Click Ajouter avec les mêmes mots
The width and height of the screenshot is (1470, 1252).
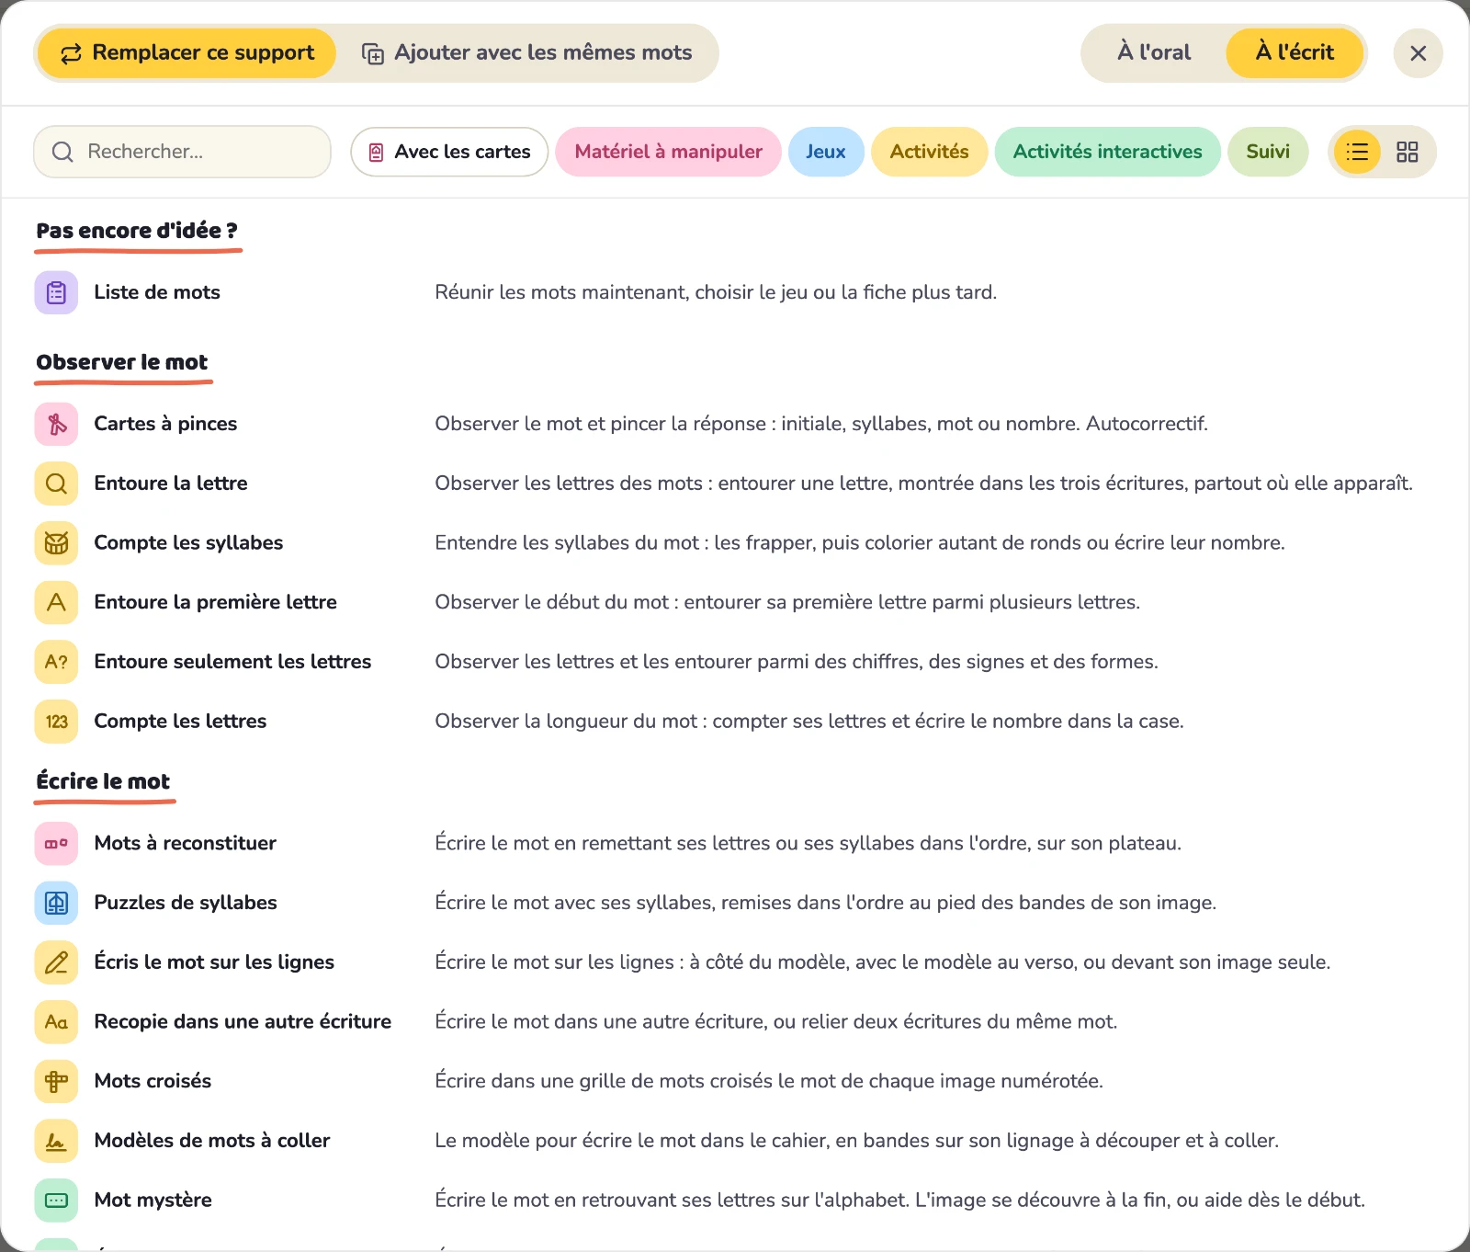tap(526, 53)
